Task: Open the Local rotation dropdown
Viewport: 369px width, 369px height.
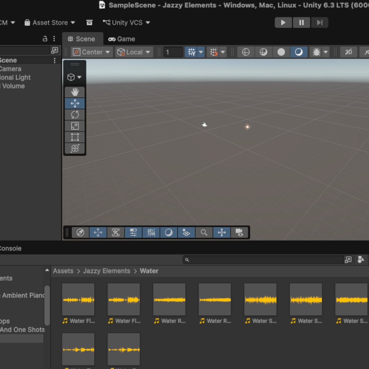Action: 134,52
